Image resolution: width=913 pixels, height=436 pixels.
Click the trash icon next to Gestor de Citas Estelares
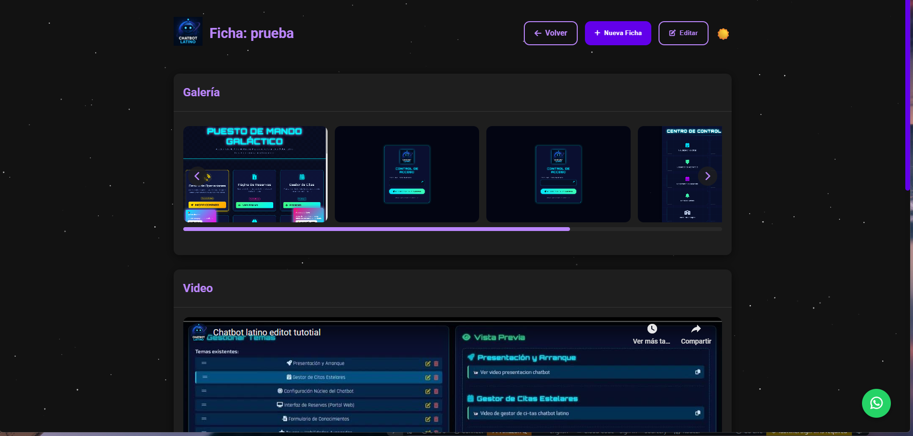click(436, 377)
